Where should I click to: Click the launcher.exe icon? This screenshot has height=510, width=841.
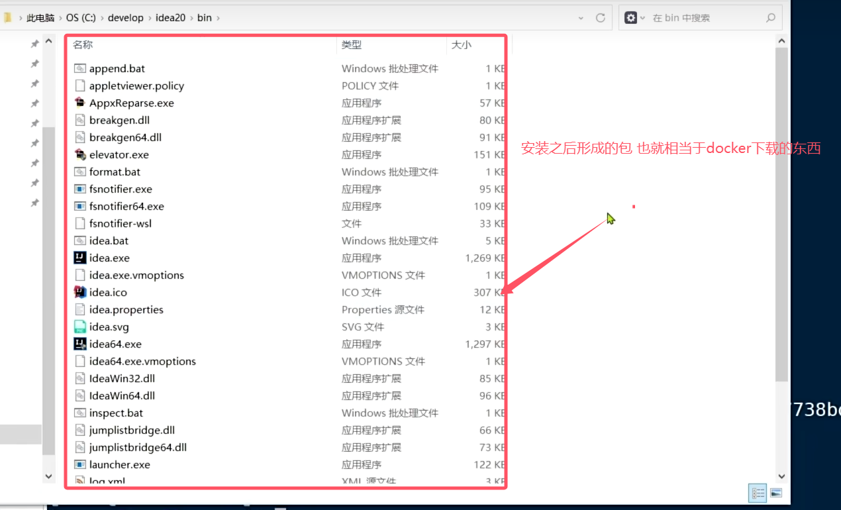80,464
